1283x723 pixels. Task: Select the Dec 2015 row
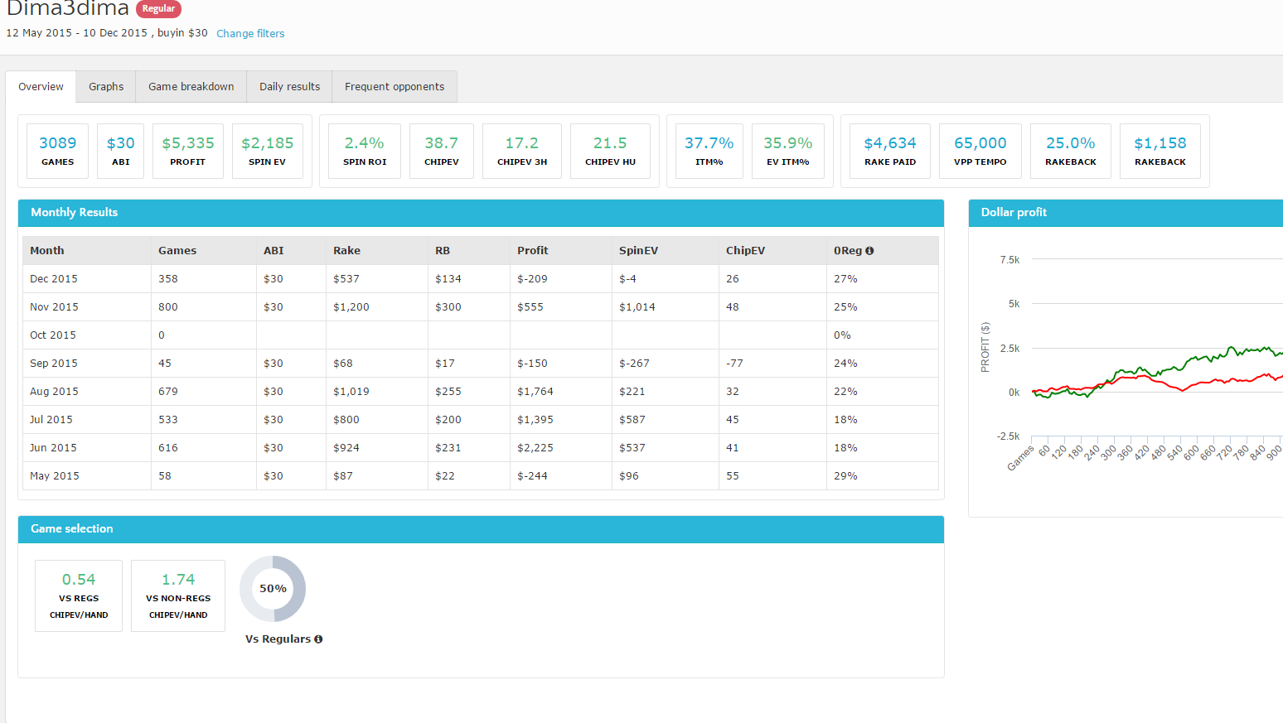pos(481,279)
